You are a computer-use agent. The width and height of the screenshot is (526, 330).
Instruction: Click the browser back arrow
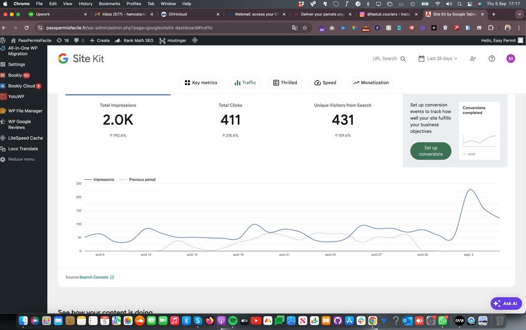click(x=4, y=28)
